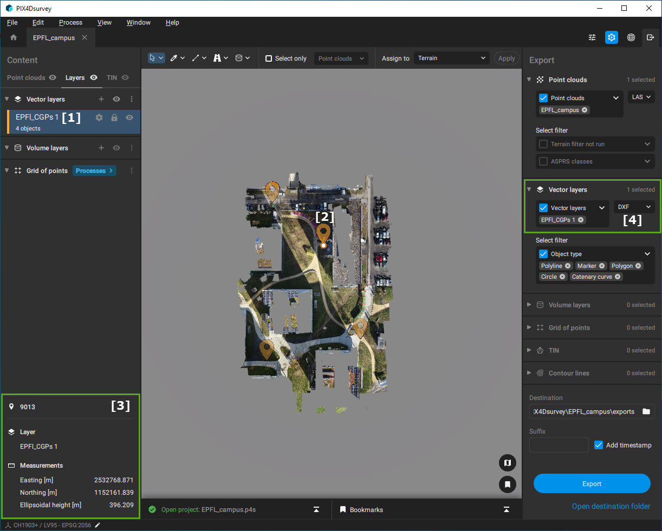Open the Assign to Terrain dropdown
Viewport: 662px width, 531px height.
pyautogui.click(x=451, y=58)
